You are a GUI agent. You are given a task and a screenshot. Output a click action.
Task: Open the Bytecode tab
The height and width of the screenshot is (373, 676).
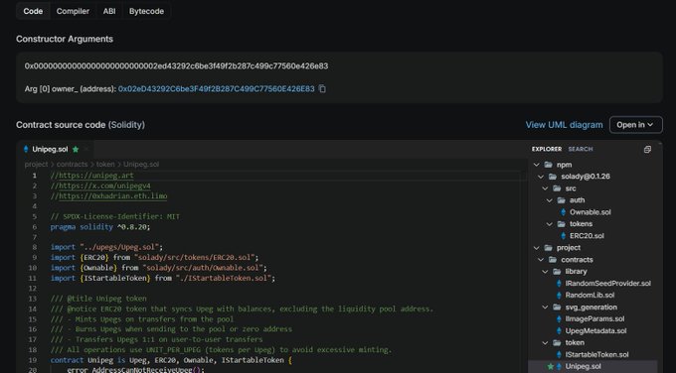[x=146, y=11]
